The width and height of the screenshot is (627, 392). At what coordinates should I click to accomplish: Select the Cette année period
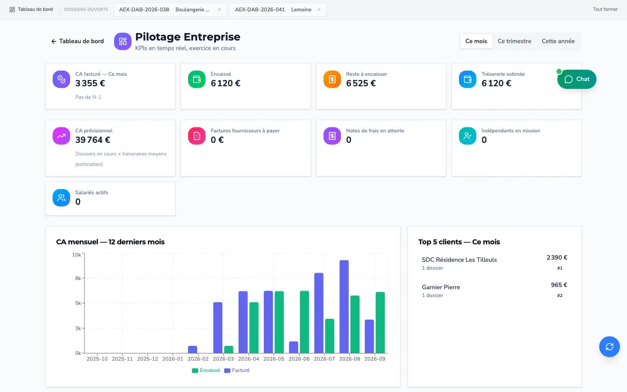click(x=558, y=41)
